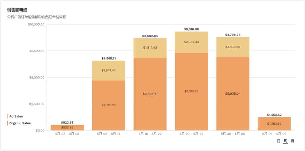
Task: Select the $6,908.04 organic sales segment
Action: (x=233, y=94)
